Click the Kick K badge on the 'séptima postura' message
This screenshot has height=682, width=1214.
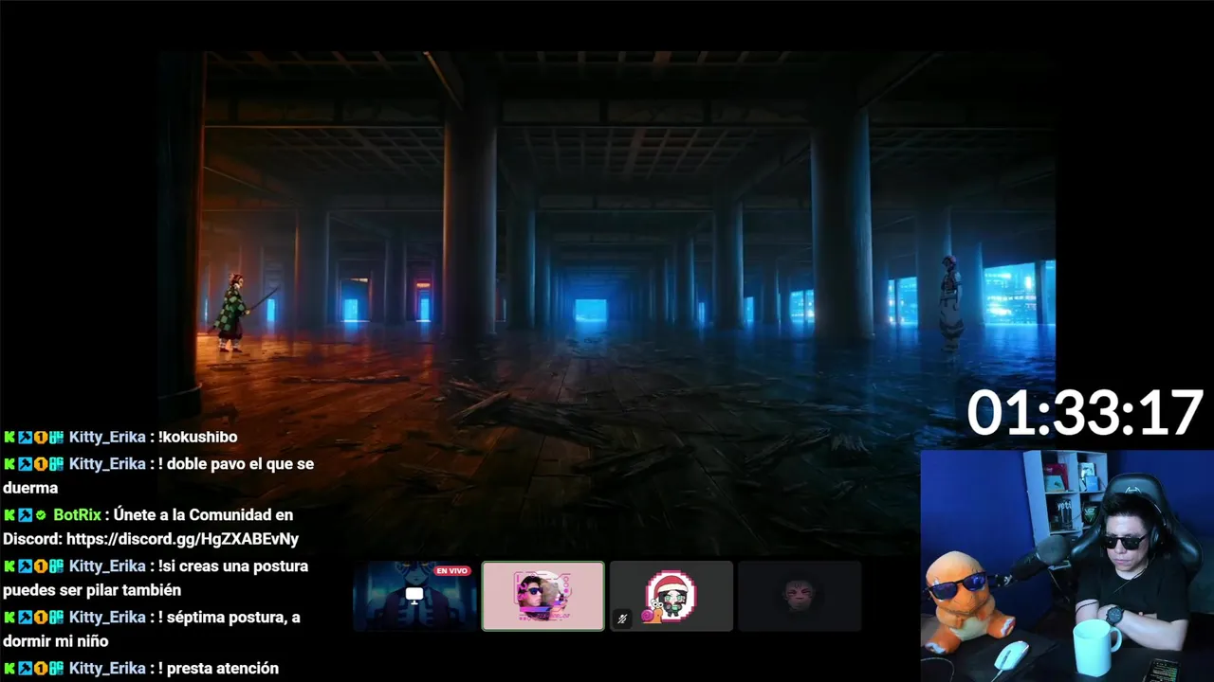click(x=9, y=618)
